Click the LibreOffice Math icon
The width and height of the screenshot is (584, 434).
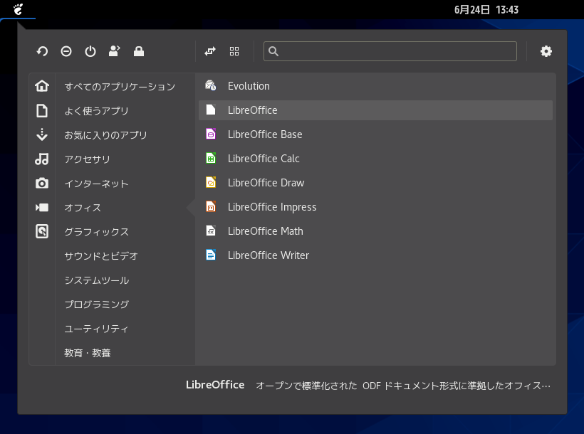pyautogui.click(x=211, y=231)
